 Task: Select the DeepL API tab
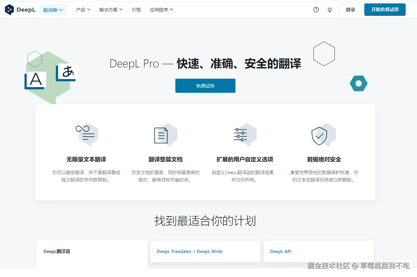point(319,251)
